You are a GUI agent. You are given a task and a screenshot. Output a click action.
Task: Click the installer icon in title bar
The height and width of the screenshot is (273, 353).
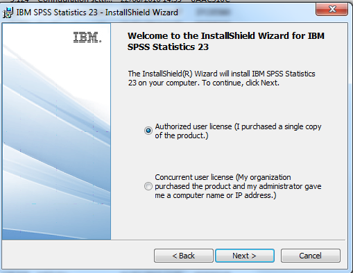8,13
